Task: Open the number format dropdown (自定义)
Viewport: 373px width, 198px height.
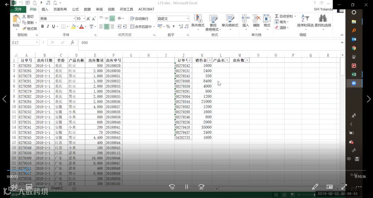Action: click(x=188, y=19)
